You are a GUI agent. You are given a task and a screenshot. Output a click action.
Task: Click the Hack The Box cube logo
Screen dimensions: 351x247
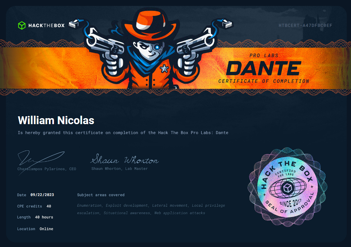pyautogui.click(x=22, y=25)
